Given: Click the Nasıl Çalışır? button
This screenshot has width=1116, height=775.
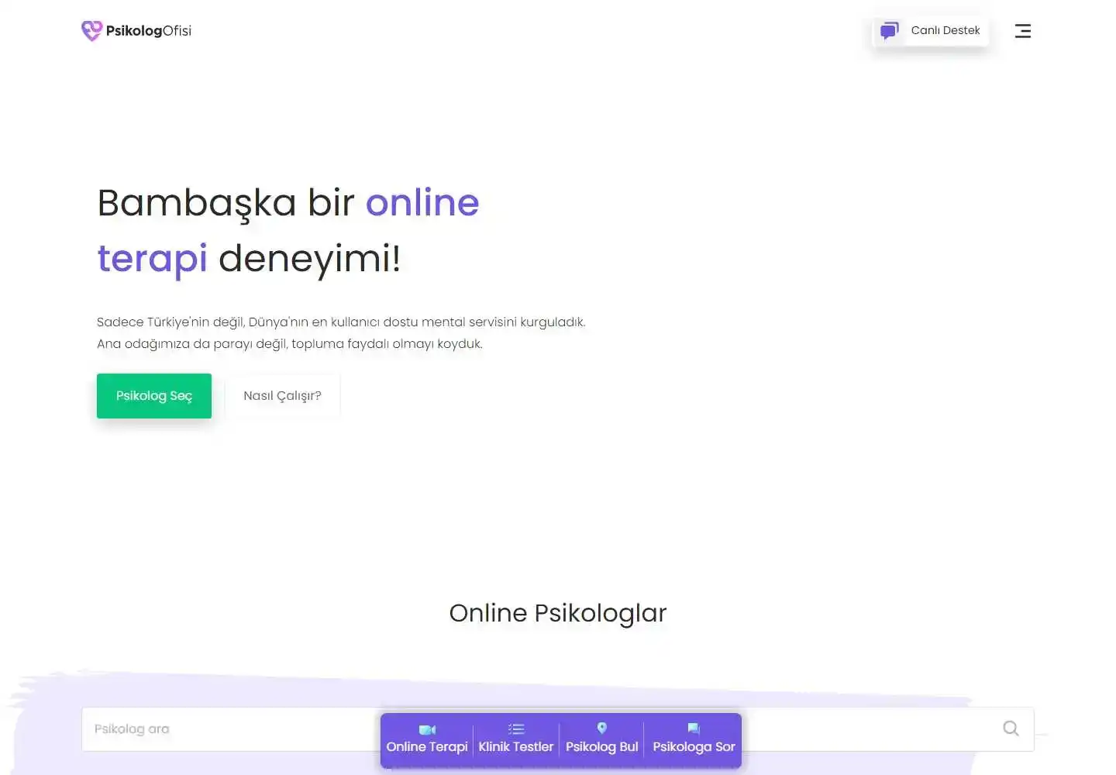Looking at the screenshot, I should click(282, 396).
